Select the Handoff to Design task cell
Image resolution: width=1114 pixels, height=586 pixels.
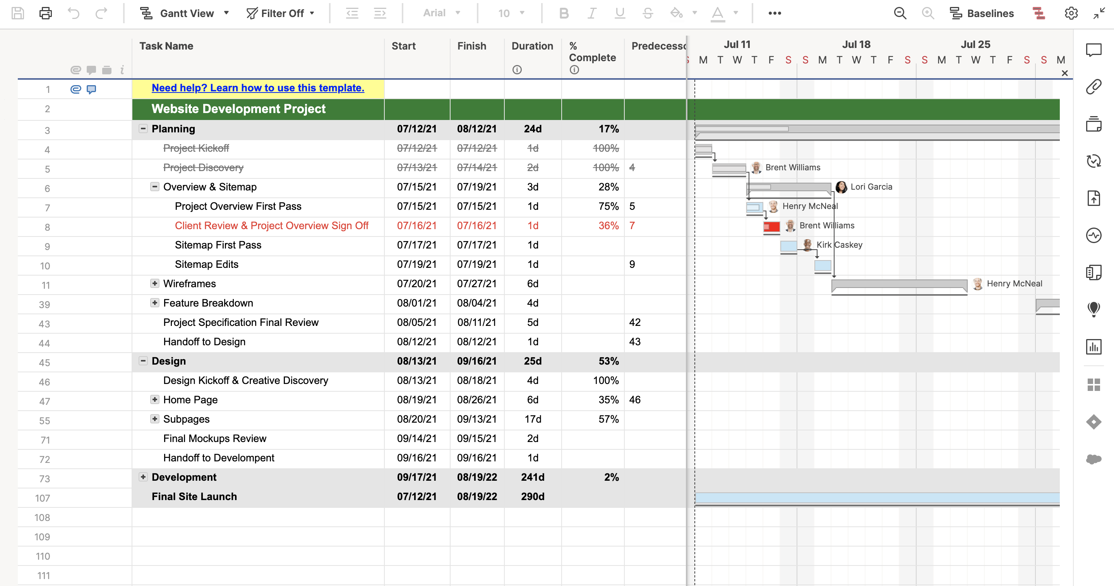click(204, 342)
